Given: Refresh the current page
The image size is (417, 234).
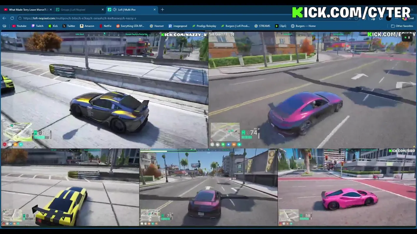Looking at the screenshot, I should pos(12,18).
